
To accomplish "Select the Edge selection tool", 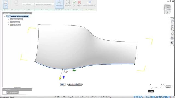I will point(5,4).
